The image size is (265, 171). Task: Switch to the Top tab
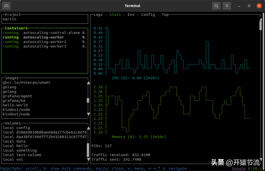click(x=165, y=15)
